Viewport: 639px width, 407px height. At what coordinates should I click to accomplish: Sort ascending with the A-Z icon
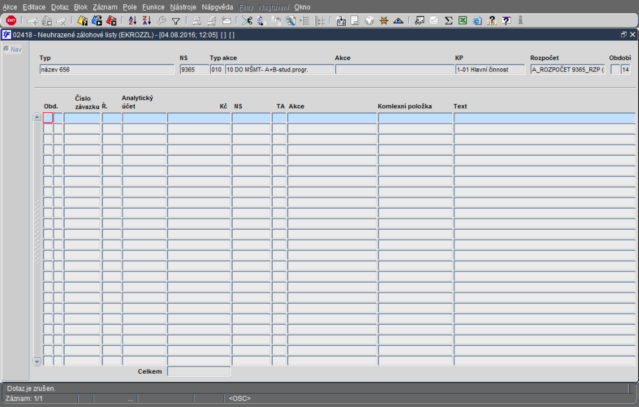point(132,20)
